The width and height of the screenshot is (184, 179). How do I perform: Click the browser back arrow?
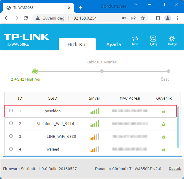click(7, 18)
